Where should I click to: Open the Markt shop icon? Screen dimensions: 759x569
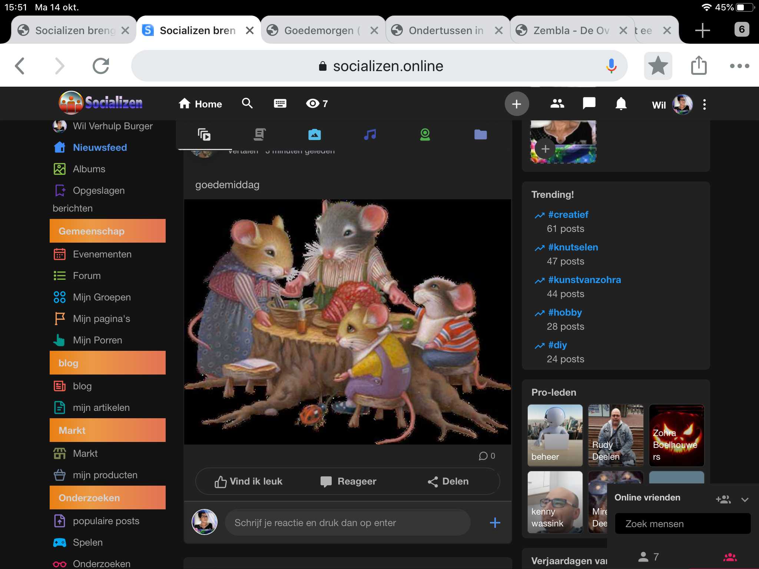(59, 453)
